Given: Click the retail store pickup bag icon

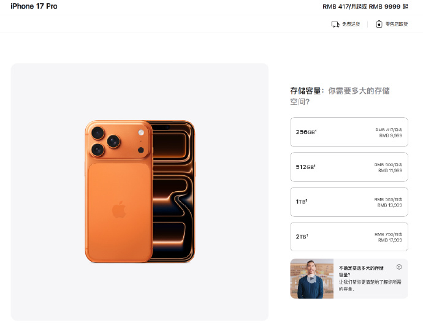Looking at the screenshot, I should click(379, 24).
